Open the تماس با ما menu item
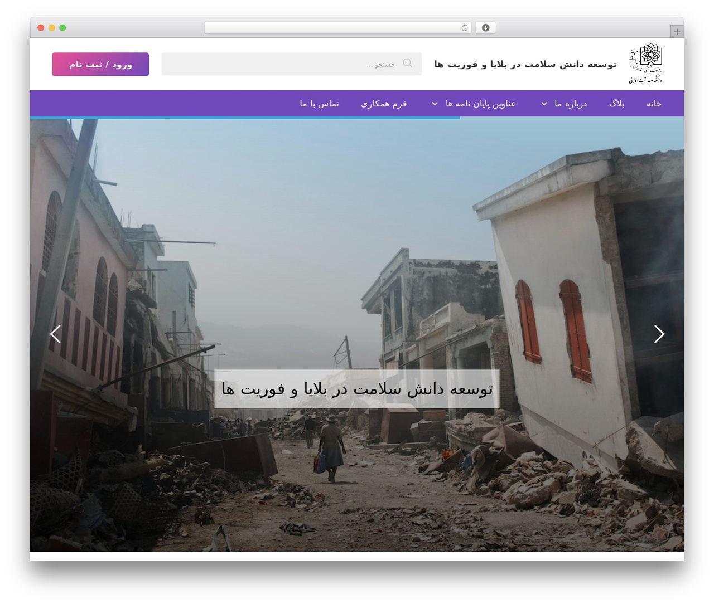This screenshot has height=604, width=714. coord(319,104)
